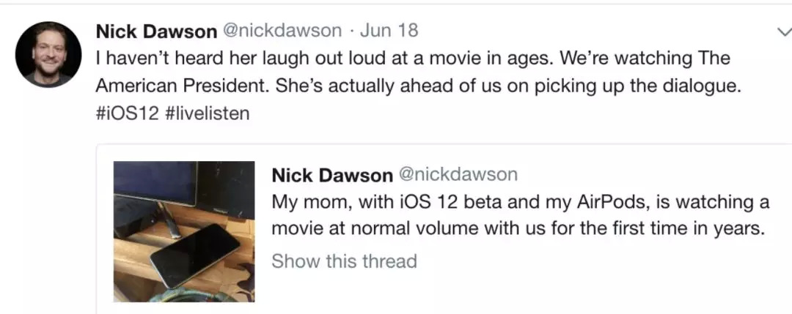Click the top Nick Dawson display name
The height and width of the screenshot is (314, 792).
(x=156, y=31)
